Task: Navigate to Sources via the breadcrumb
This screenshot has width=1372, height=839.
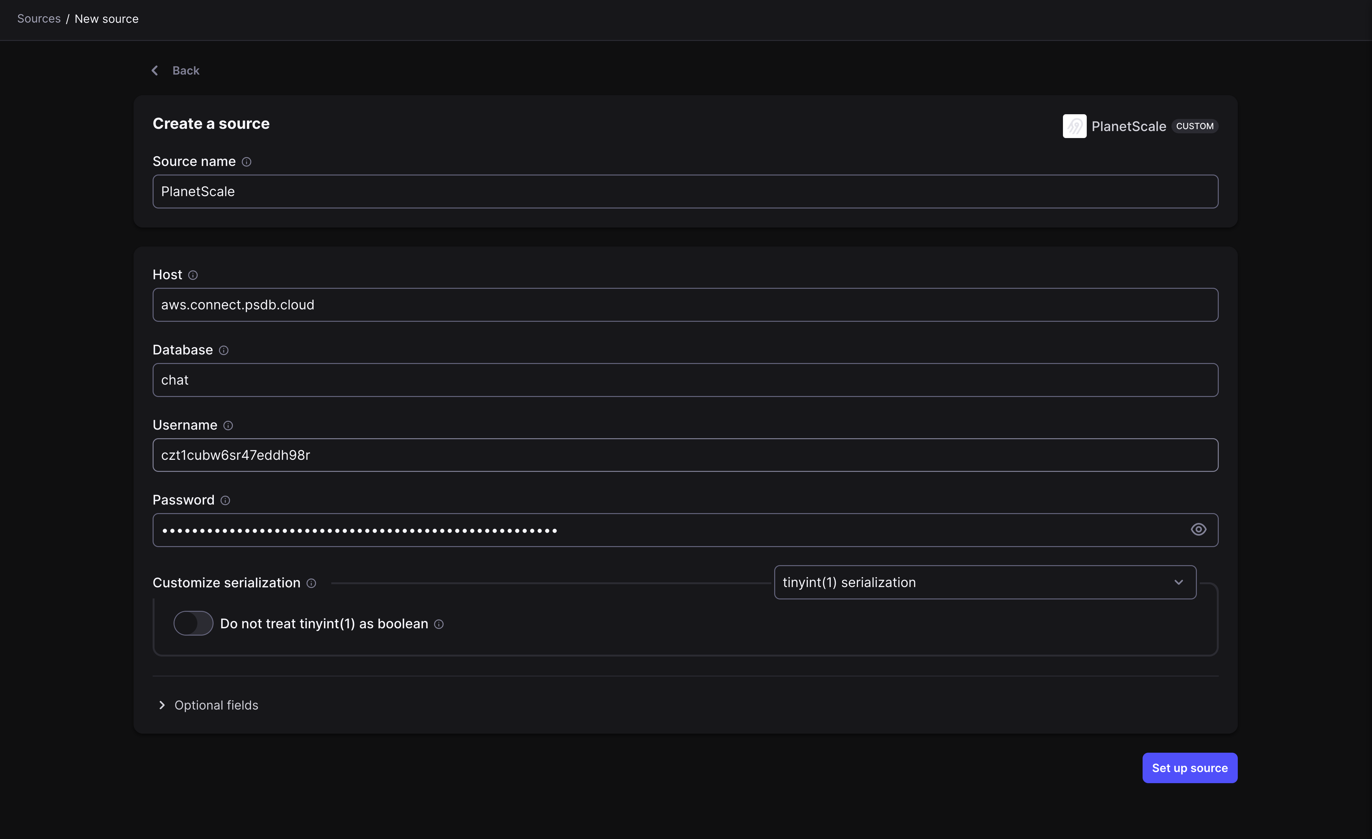Action: tap(38, 18)
